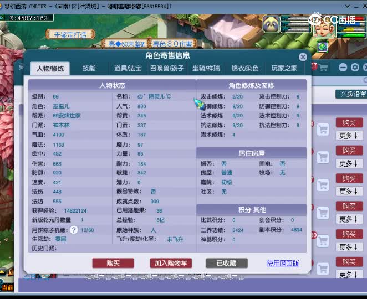
Task: Expand the third 更多 dropdown in the listing
Action: pyautogui.click(x=349, y=191)
